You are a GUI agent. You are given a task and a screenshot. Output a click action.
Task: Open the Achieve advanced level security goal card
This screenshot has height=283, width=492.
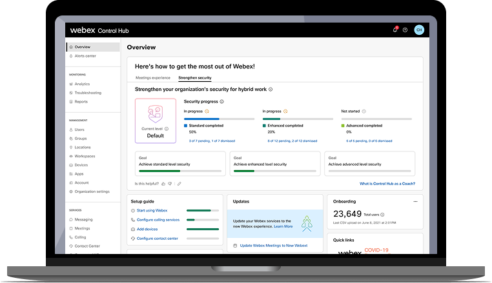[369, 164]
